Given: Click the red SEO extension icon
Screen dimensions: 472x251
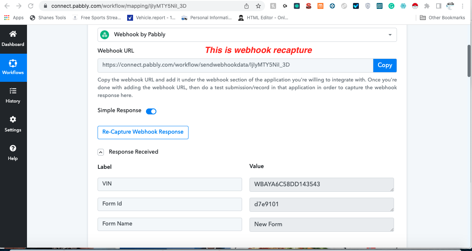Looking at the screenshot, I should (x=309, y=6).
